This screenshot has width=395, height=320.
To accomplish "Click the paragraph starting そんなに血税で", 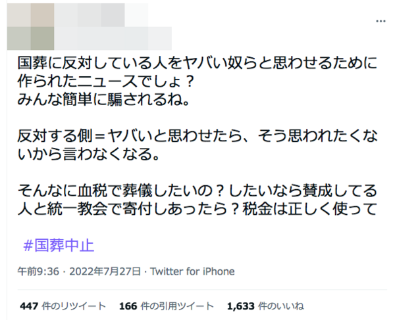I will [x=197, y=200].
